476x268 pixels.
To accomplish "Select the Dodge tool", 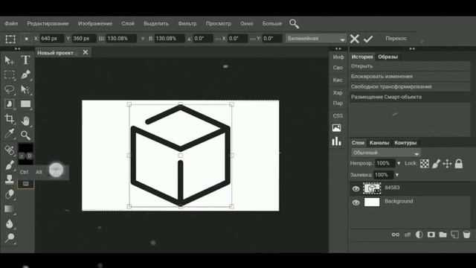I will [x=10, y=238].
